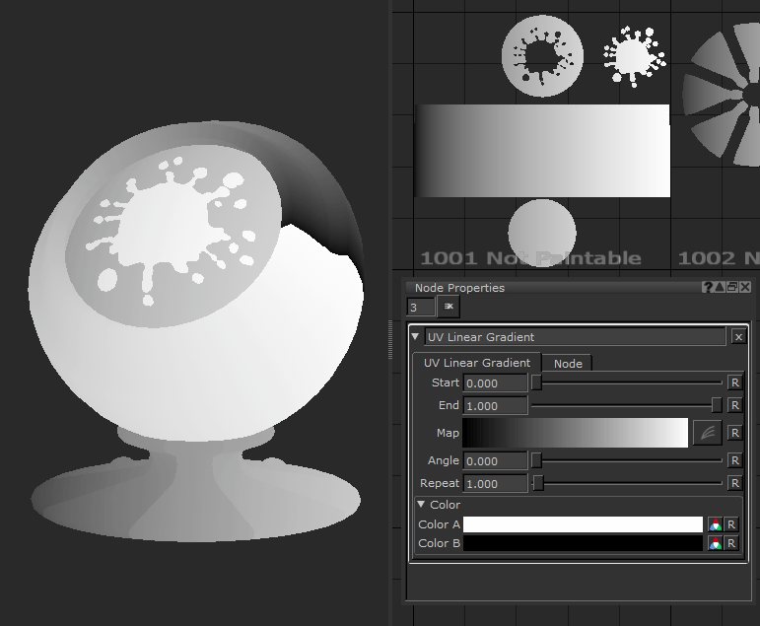Click the End slider handle
The height and width of the screenshot is (626, 760).
click(717, 405)
